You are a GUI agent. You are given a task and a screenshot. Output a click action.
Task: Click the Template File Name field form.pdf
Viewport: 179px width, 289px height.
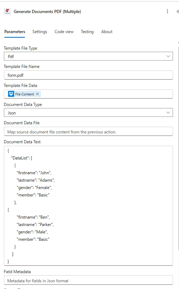tap(88, 75)
